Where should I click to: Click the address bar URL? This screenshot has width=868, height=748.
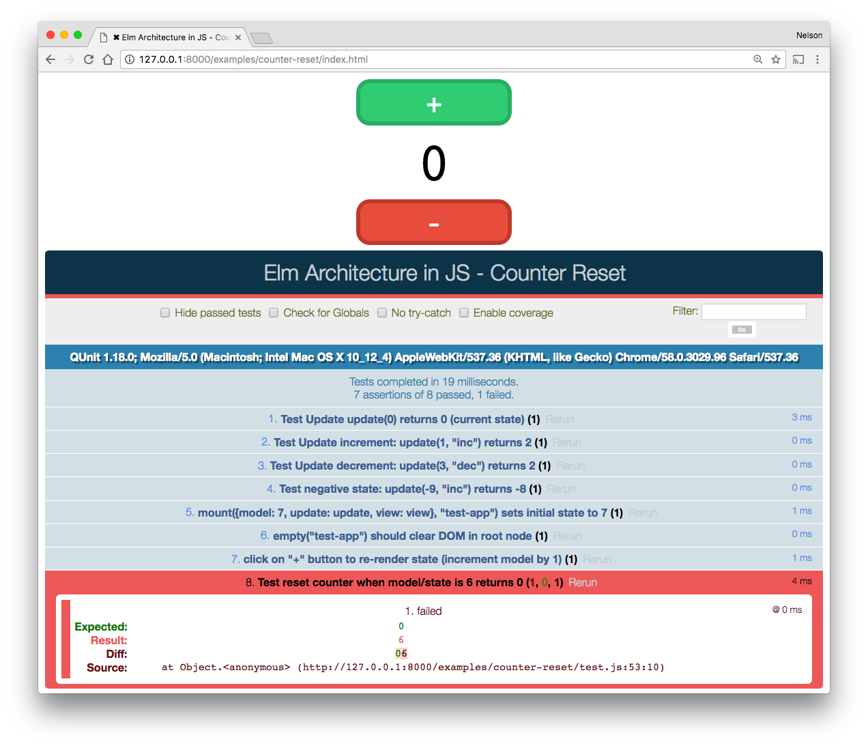[253, 59]
